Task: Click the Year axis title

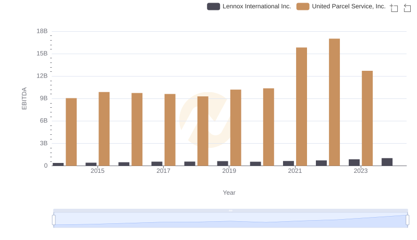Action: pos(229,193)
